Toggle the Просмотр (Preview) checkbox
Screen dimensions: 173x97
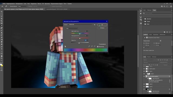[98, 47]
